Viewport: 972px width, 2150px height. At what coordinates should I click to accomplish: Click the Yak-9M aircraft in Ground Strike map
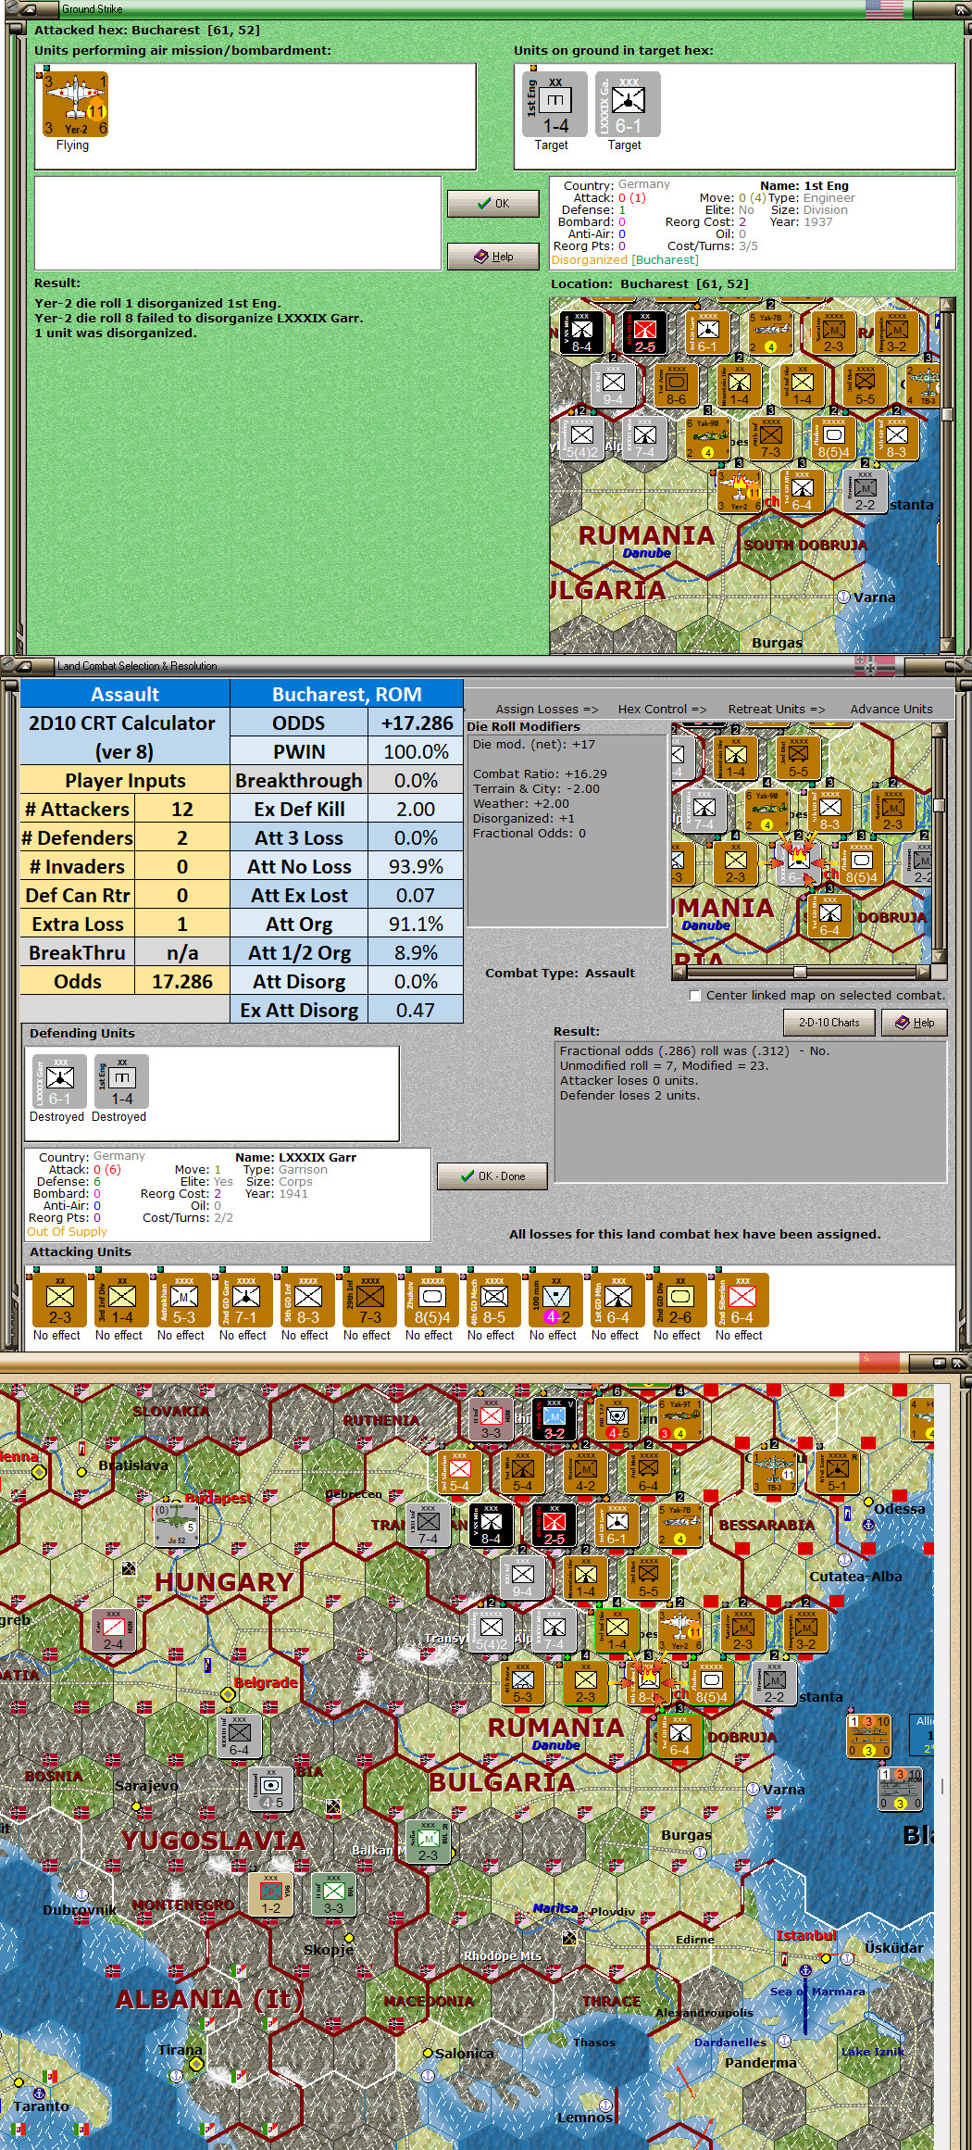[707, 439]
